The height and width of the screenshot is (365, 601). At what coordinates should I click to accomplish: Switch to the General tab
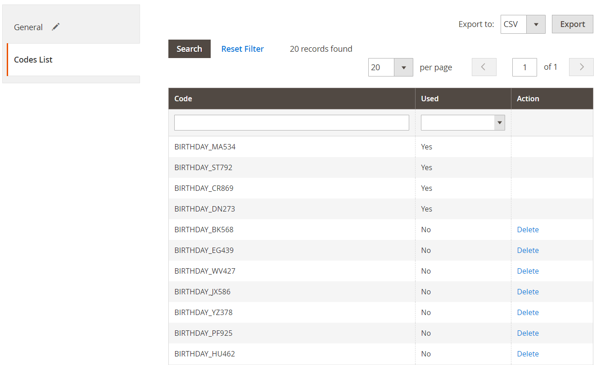[28, 27]
